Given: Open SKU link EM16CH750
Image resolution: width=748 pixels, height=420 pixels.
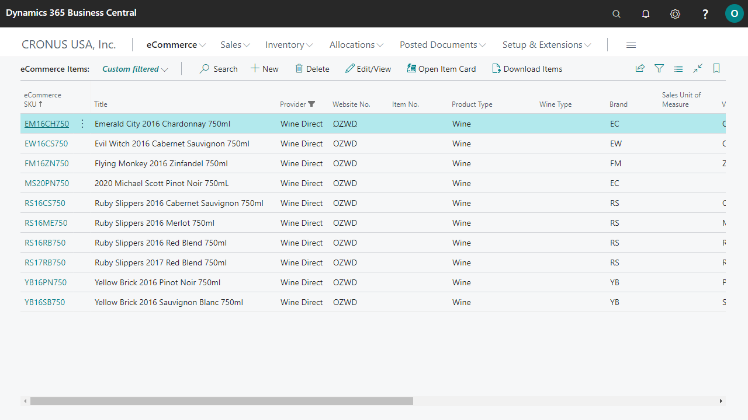Looking at the screenshot, I should pyautogui.click(x=47, y=124).
